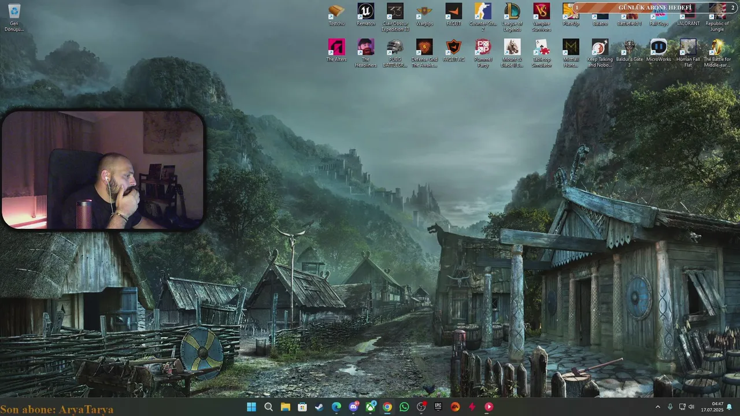Click the microphone icon in system tray

coord(670,407)
